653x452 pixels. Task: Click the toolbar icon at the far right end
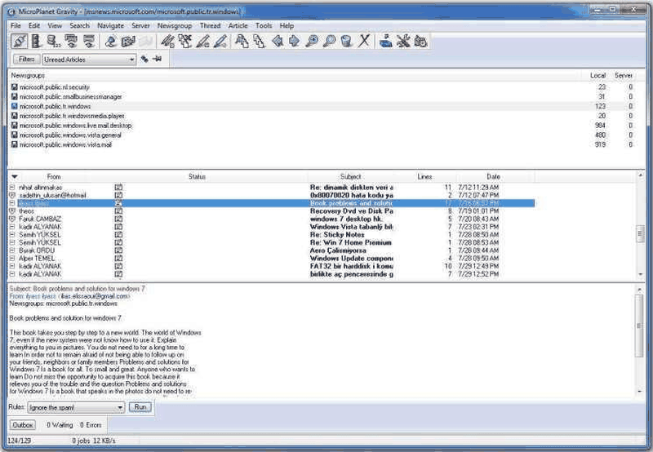[x=420, y=42]
